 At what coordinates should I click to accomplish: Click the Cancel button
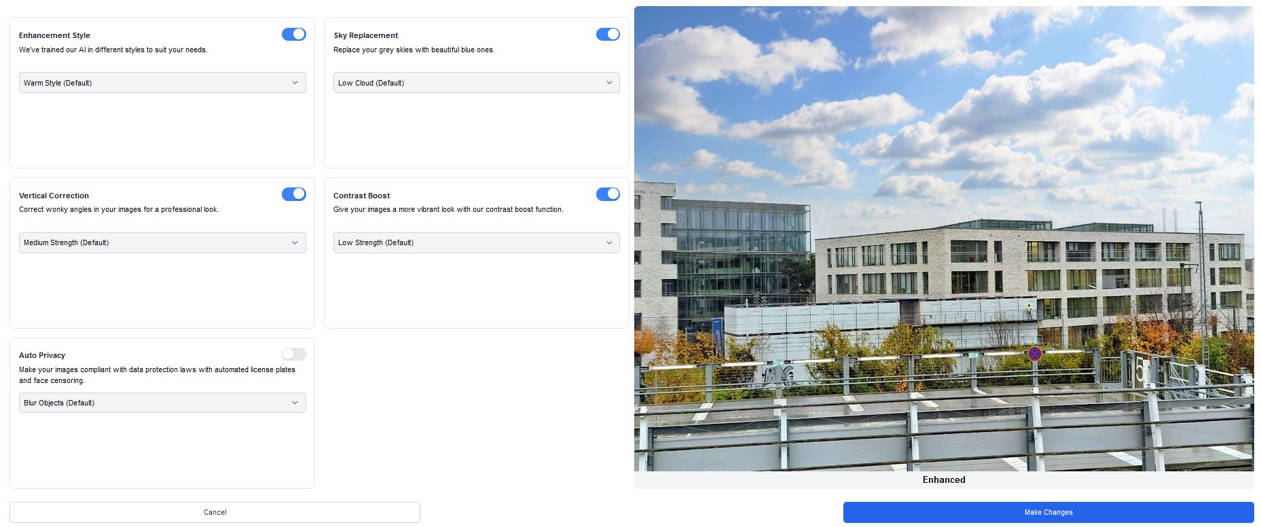pyautogui.click(x=215, y=512)
